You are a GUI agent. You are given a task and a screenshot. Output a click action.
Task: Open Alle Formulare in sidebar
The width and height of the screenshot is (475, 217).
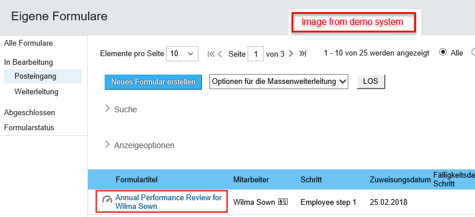click(28, 43)
